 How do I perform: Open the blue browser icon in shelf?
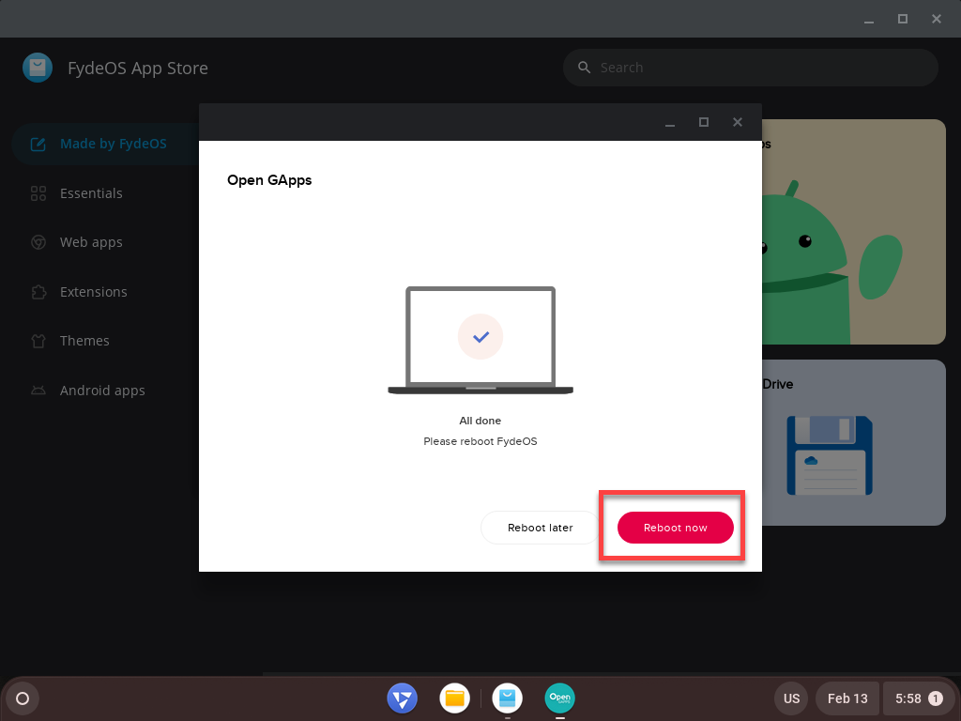click(402, 698)
